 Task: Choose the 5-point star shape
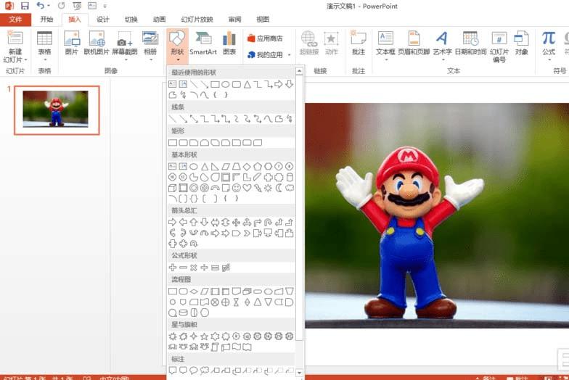(x=205, y=336)
